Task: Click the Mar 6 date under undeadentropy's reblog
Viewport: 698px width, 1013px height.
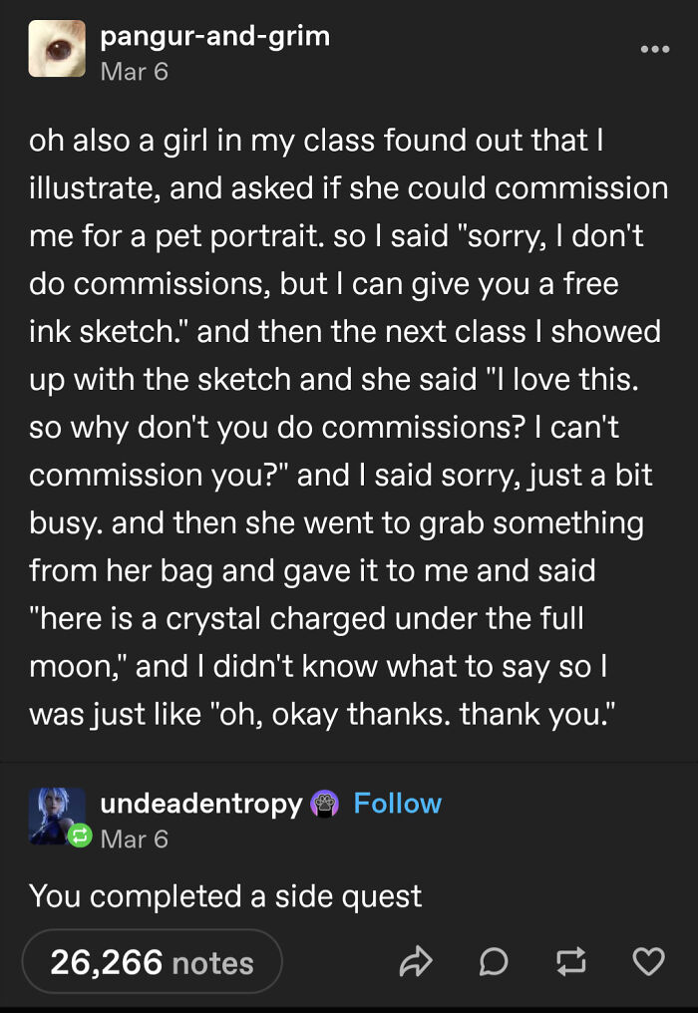Action: [134, 839]
